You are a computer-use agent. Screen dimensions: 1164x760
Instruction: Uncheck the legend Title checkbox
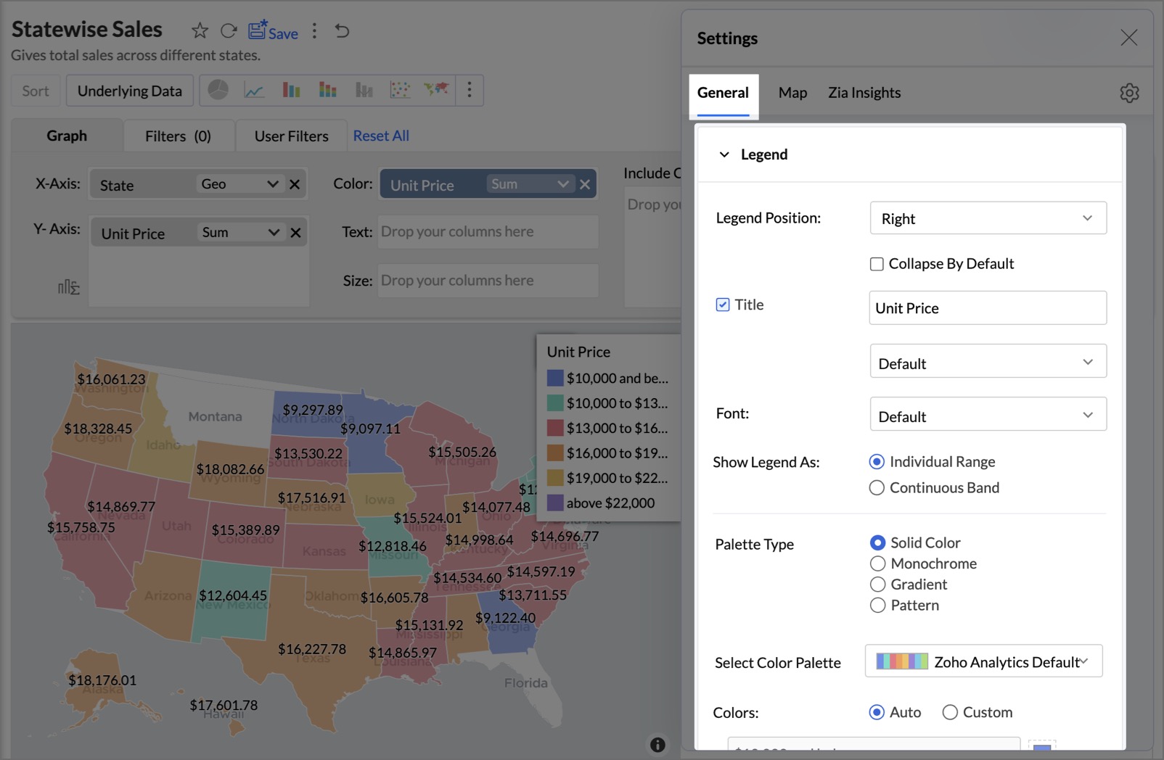pos(723,305)
